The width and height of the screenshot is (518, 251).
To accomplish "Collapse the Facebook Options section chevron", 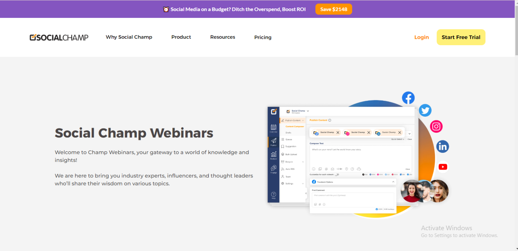I will pos(393,182).
